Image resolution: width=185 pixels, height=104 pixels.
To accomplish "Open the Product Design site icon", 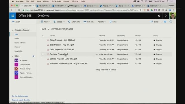I will 16,69.
